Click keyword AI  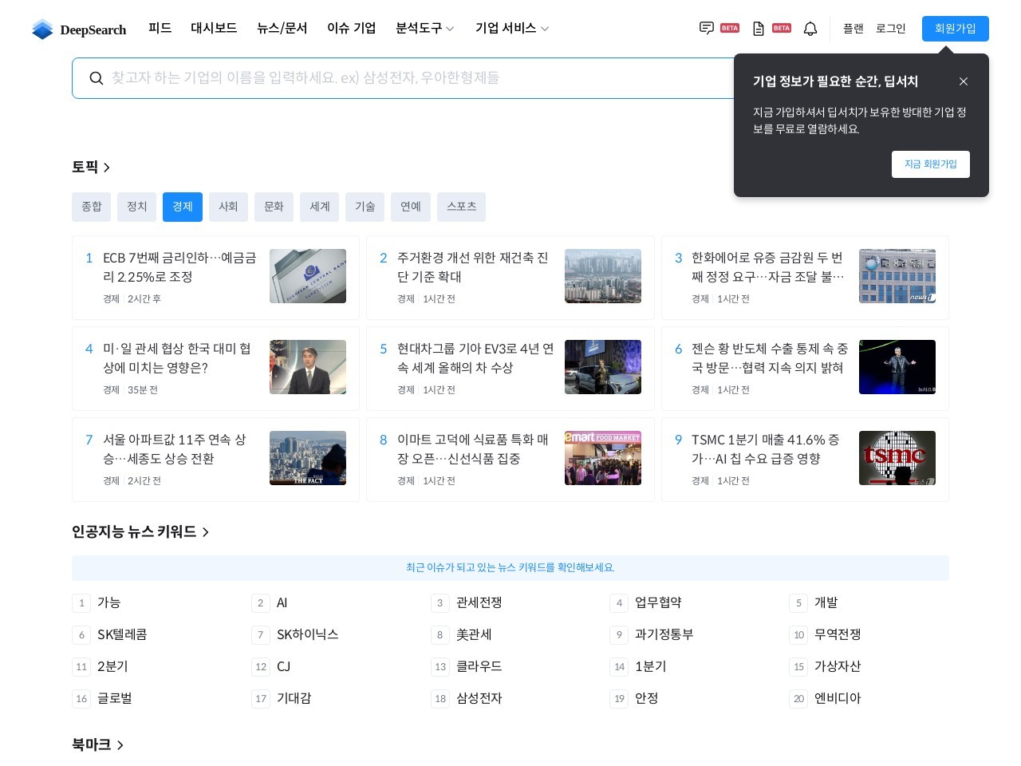point(282,603)
